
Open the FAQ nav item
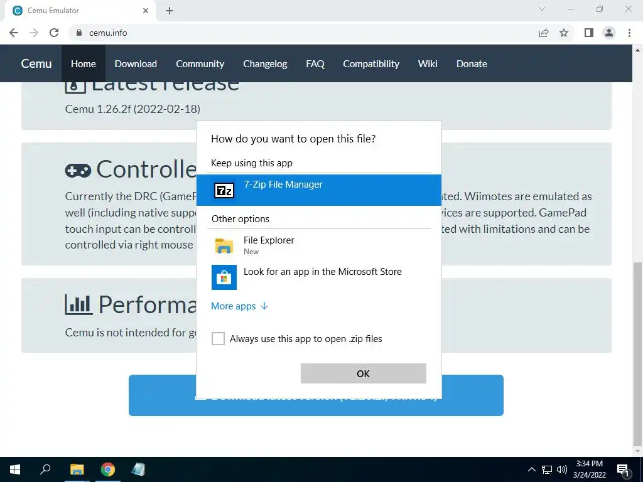click(x=315, y=63)
